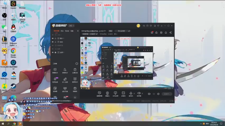Toggle the preview eye icon in bottom toolbar
225x126 pixels.
click(154, 94)
